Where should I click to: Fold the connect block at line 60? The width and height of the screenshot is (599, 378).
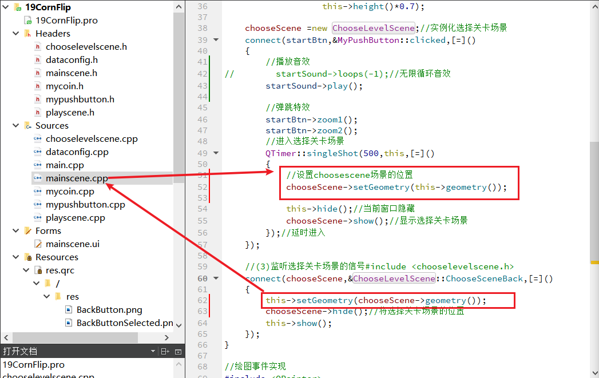pyautogui.click(x=216, y=278)
